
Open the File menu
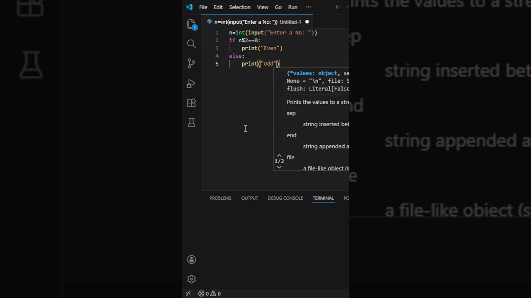203,7
